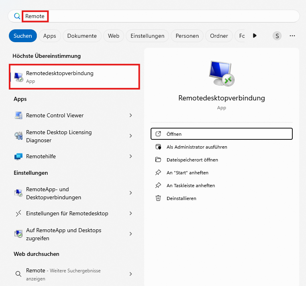Choose An Taskleiste anheften
The width and height of the screenshot is (306, 286).
[222, 186]
